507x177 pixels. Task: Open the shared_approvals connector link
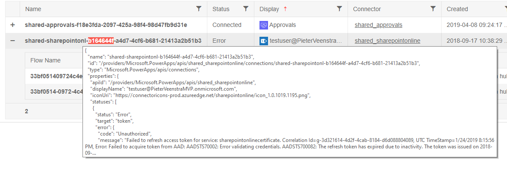[x=378, y=25]
